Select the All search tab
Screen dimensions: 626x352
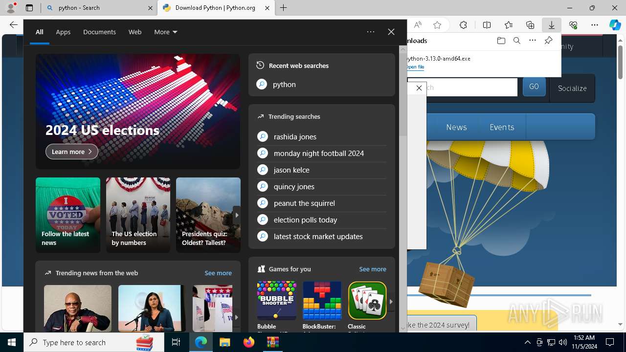(39, 32)
